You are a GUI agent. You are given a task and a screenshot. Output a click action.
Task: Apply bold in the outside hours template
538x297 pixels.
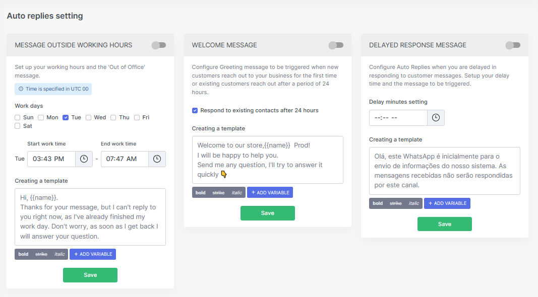pyautogui.click(x=23, y=254)
